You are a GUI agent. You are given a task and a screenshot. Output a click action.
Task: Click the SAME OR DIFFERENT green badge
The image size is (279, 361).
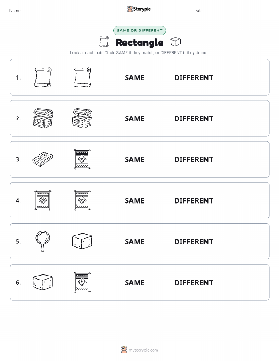[139, 30]
